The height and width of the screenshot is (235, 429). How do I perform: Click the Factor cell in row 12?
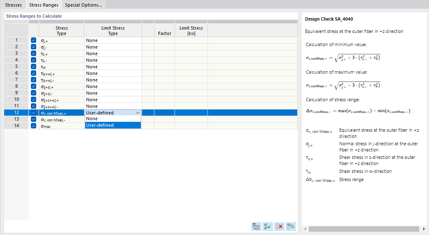[164, 112]
